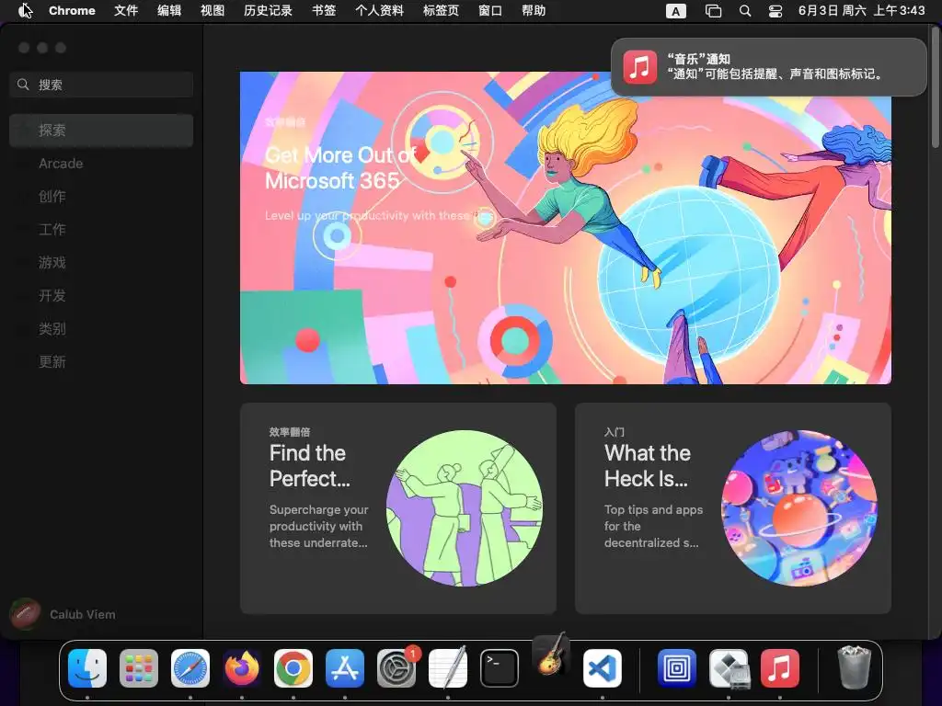Open the 游戏 section
This screenshot has height=706, width=942.
point(101,262)
